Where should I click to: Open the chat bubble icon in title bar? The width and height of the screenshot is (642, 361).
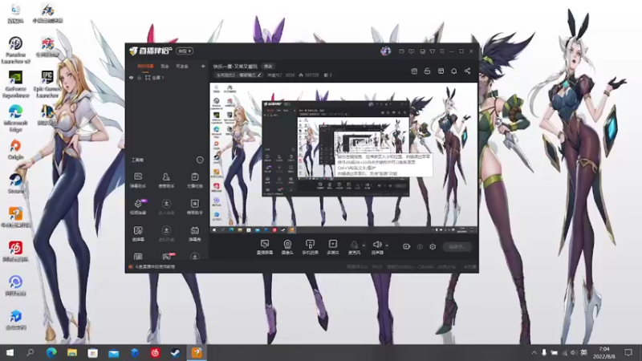411,51
